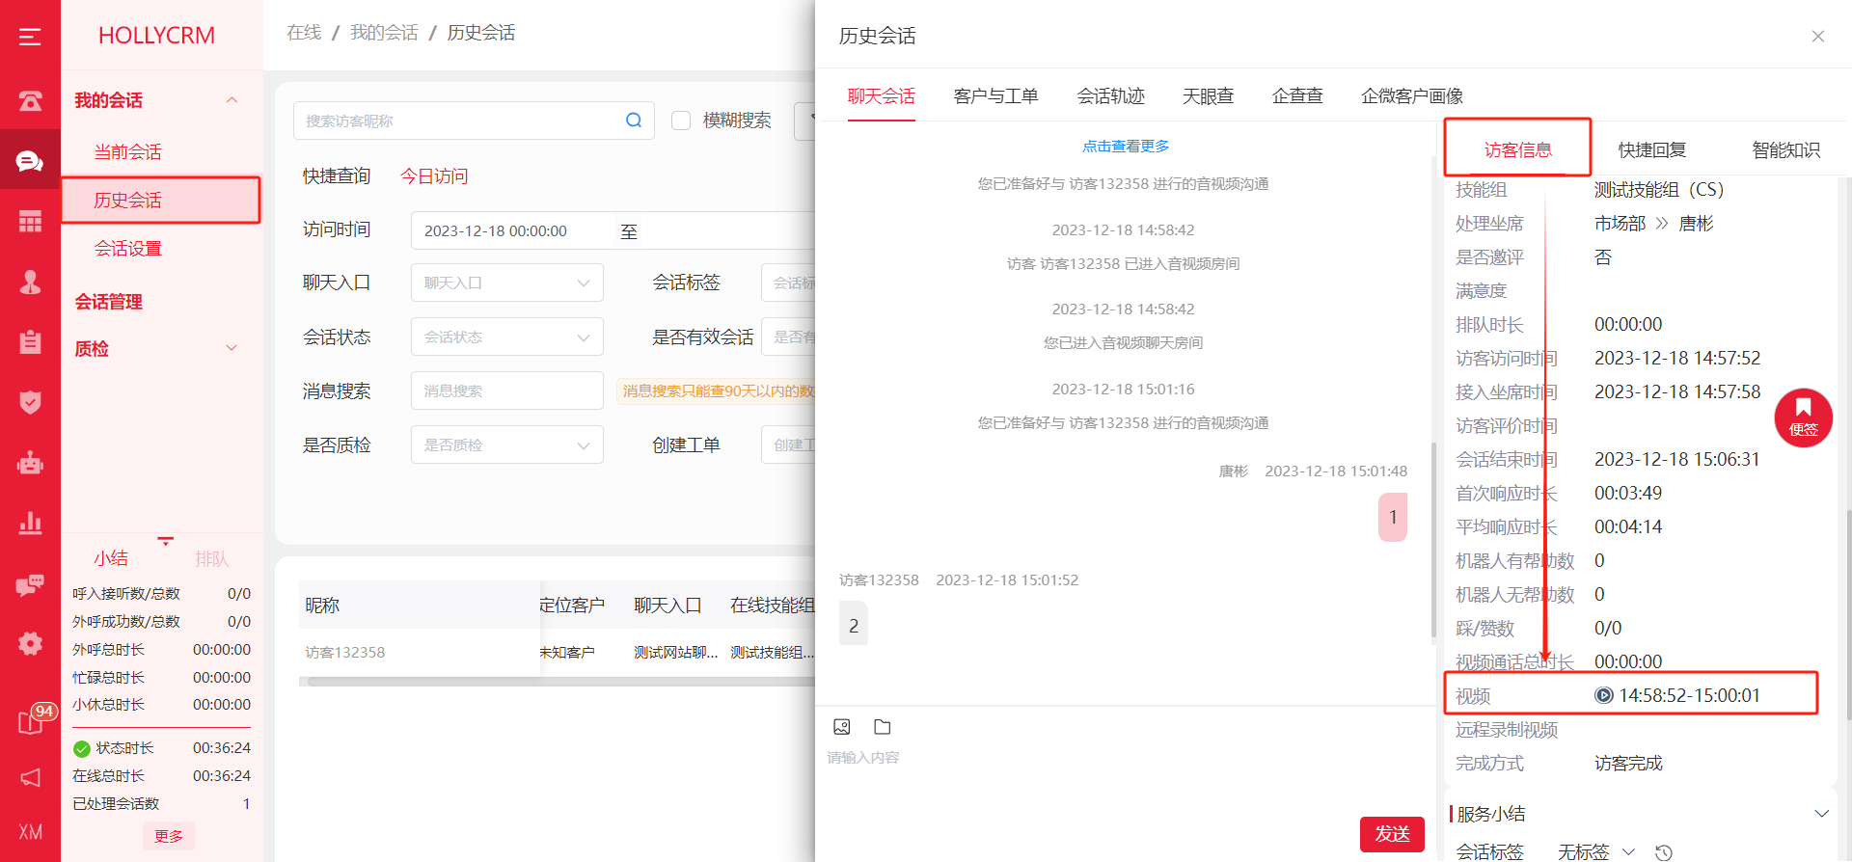Open the megaphone announcement icon
The height and width of the screenshot is (862, 1852).
(x=30, y=777)
